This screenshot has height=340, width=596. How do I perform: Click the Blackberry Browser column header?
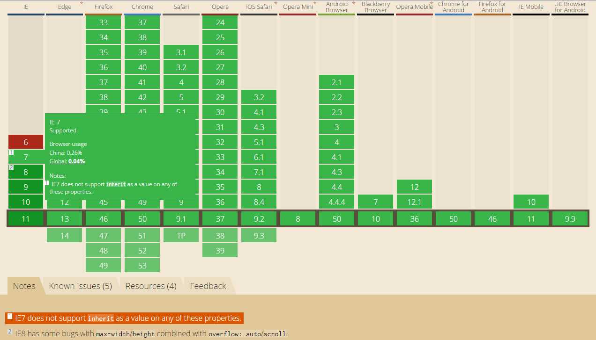[x=376, y=7]
